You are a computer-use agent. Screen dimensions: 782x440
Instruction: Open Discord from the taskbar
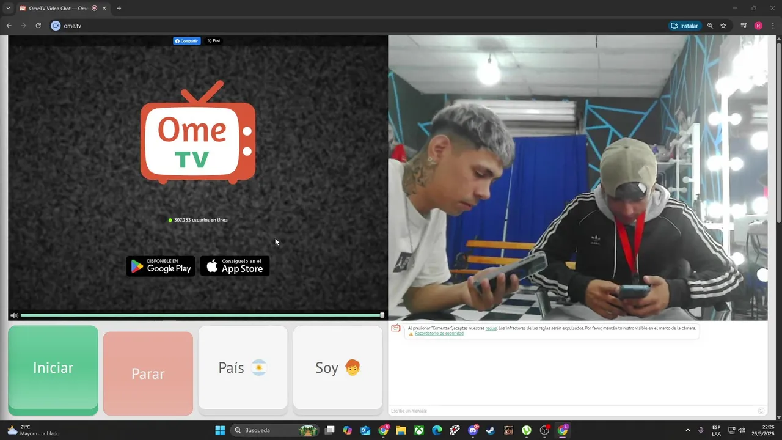(473, 430)
